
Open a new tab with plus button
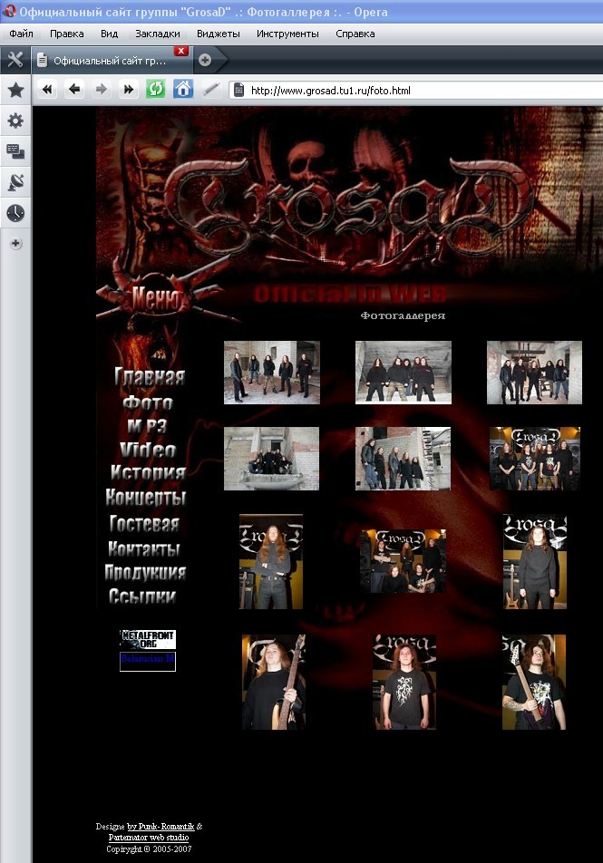[205, 60]
